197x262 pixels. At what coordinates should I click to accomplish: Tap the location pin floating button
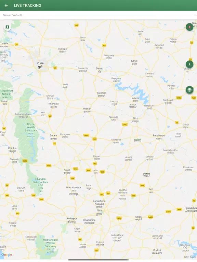(189, 64)
